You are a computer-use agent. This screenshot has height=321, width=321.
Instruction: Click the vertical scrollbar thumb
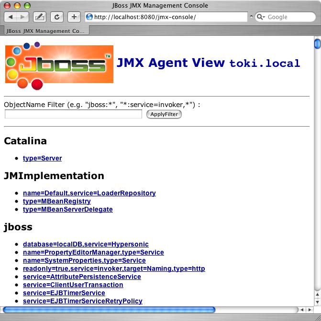pyautogui.click(x=317, y=43)
